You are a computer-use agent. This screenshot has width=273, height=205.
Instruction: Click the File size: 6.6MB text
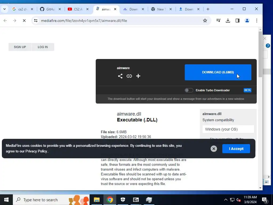click(x=114, y=132)
